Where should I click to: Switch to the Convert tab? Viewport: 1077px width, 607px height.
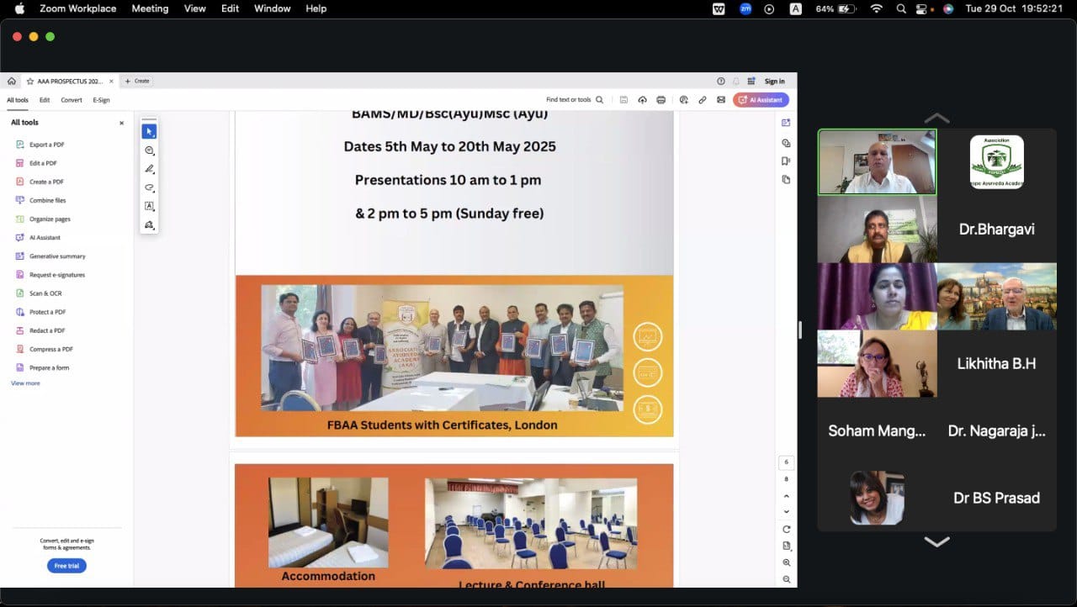click(x=72, y=100)
